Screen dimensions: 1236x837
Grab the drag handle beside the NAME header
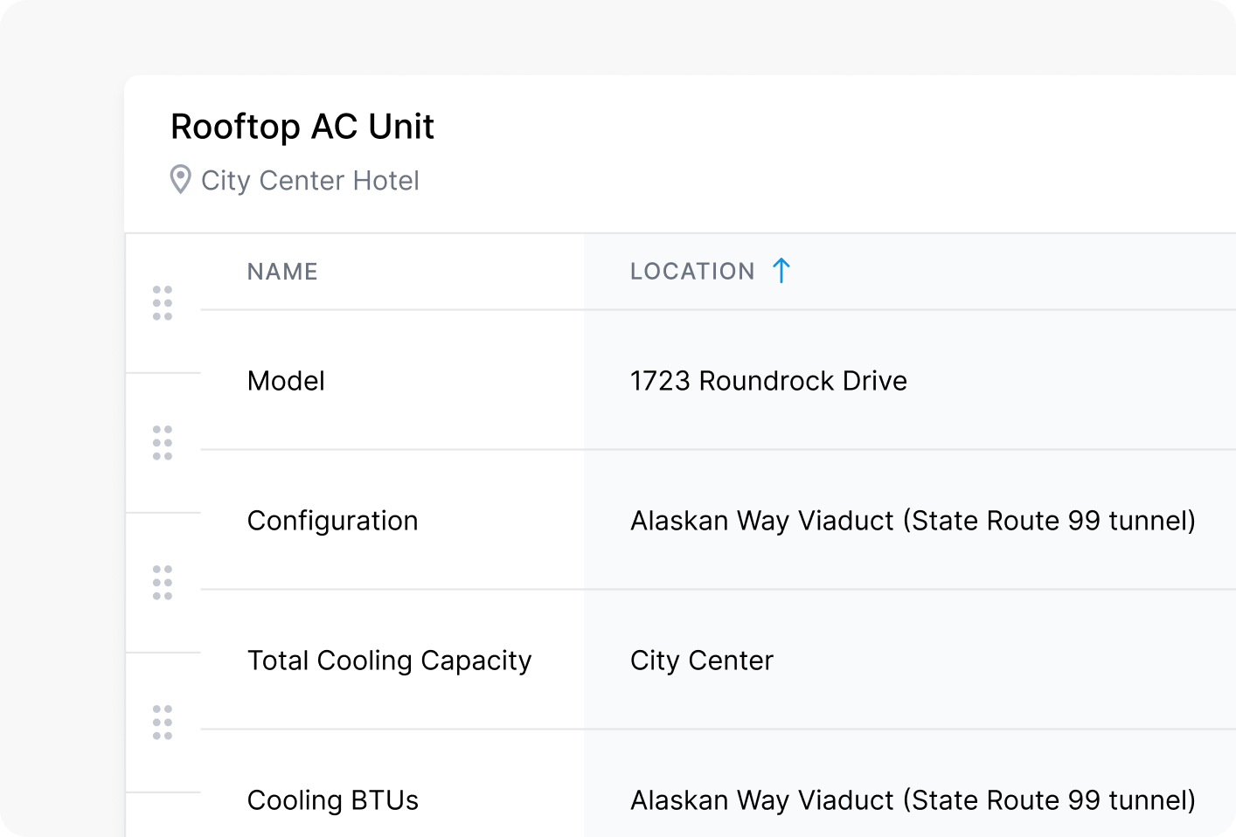163,303
